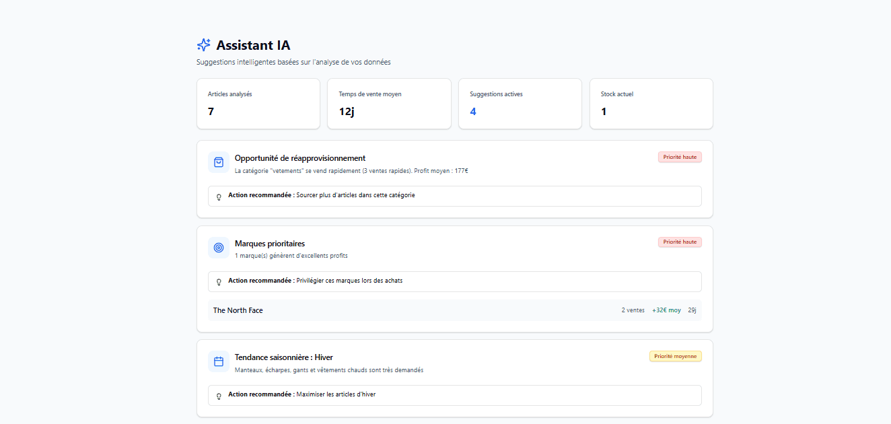Screen dimensions: 891x424
Task: Click the +32€ moy profit indicator
Action: (666, 310)
